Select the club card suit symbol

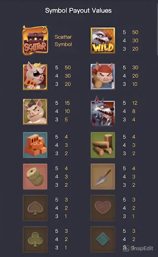pyautogui.click(x=35, y=239)
